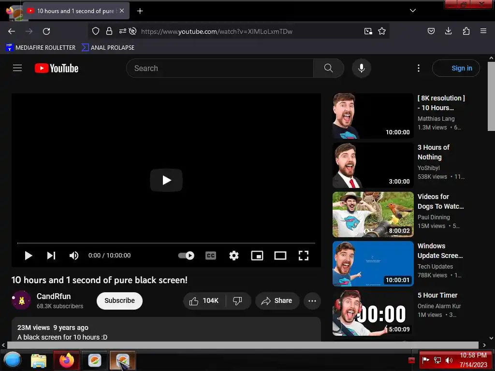Select the '10 hours and 1 second' tab

coord(76,11)
